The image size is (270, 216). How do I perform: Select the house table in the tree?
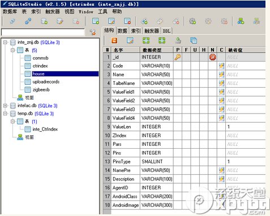click(x=38, y=74)
